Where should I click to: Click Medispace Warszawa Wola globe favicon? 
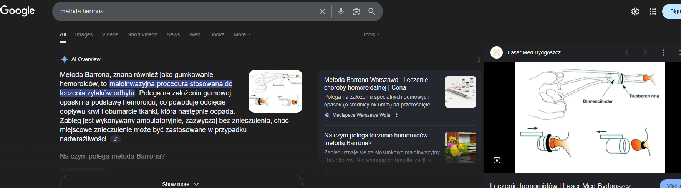(327, 115)
